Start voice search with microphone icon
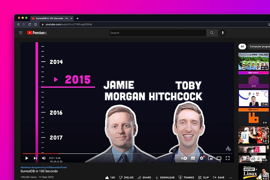This screenshot has height=180, width=270. click(223, 33)
